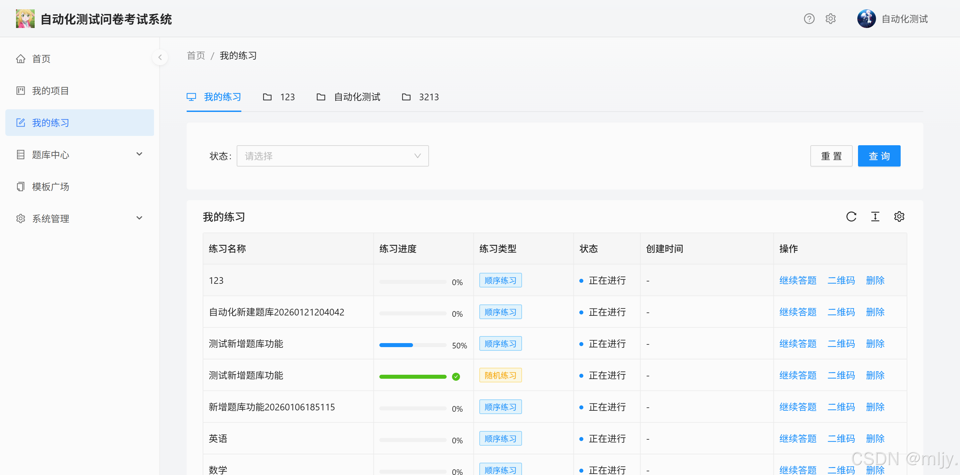Collapse the sidebar with arrow button
This screenshot has height=475, width=960.
click(160, 57)
